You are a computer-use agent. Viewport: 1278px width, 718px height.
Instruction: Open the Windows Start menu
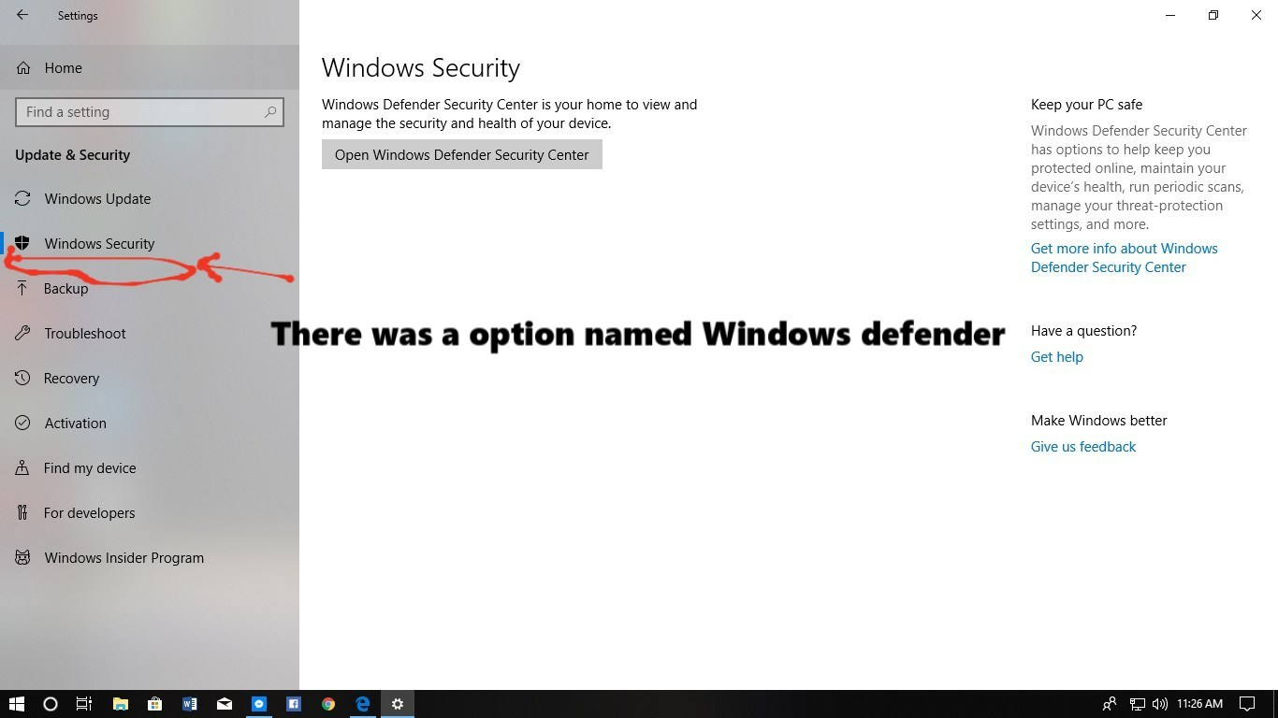coord(17,704)
